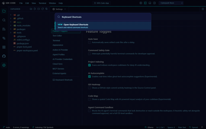Open the Help menu

61,3
